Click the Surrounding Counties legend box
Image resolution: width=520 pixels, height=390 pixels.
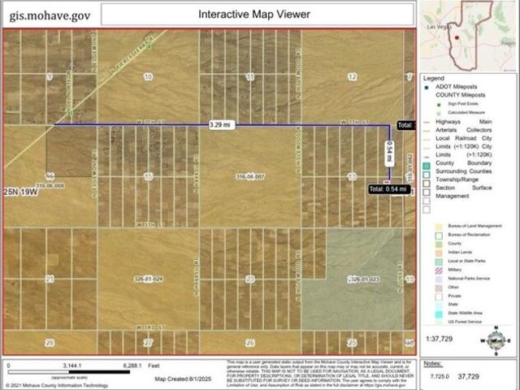pyautogui.click(x=427, y=175)
